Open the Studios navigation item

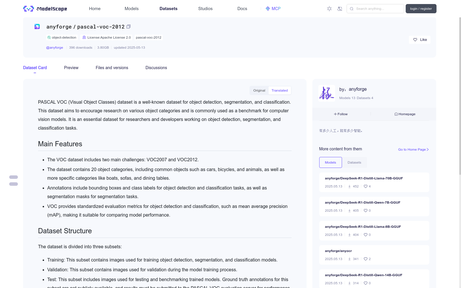205,9
